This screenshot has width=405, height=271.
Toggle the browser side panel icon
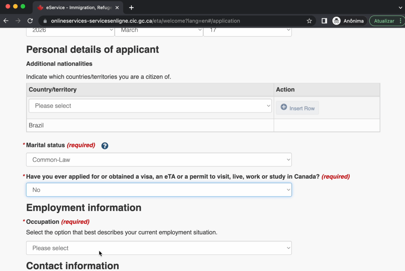tap(324, 21)
